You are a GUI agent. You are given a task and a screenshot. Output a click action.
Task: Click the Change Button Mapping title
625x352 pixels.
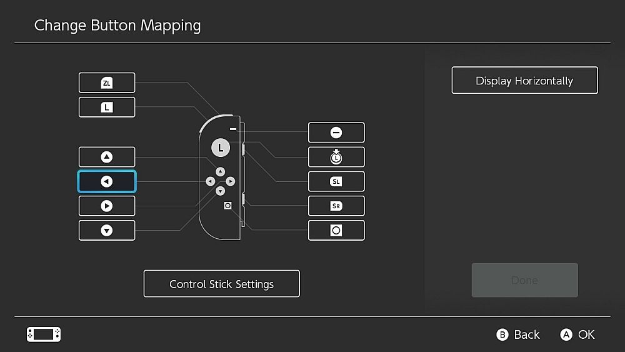[117, 26]
